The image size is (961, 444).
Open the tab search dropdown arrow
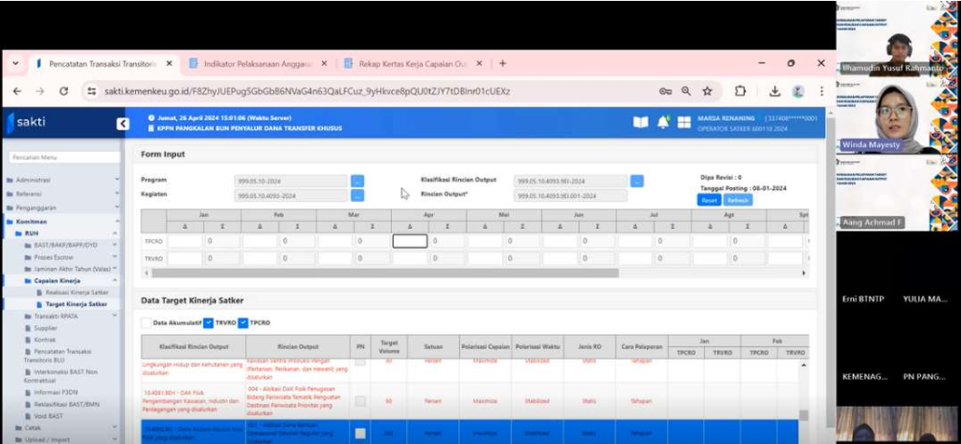pyautogui.click(x=15, y=63)
